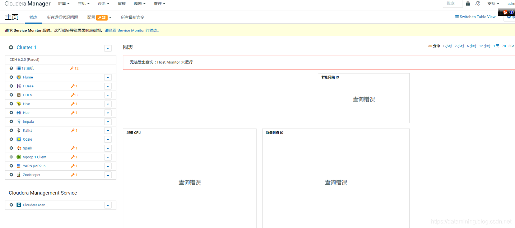Click 请查看 Service Monitor 的状态 link
The image size is (515, 228).
tap(132, 30)
